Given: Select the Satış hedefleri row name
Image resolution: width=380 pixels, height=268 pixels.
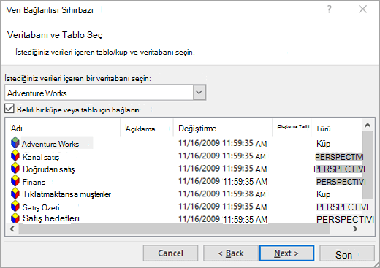Looking at the screenshot, I should (x=51, y=218).
